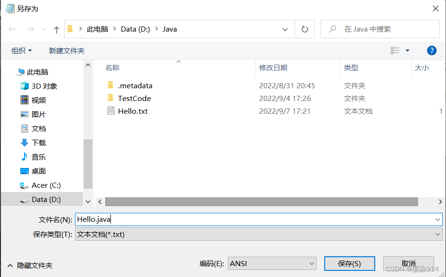This screenshot has width=446, height=277.
Task: Navigate up using the up arrow icon
Action: pos(56,29)
